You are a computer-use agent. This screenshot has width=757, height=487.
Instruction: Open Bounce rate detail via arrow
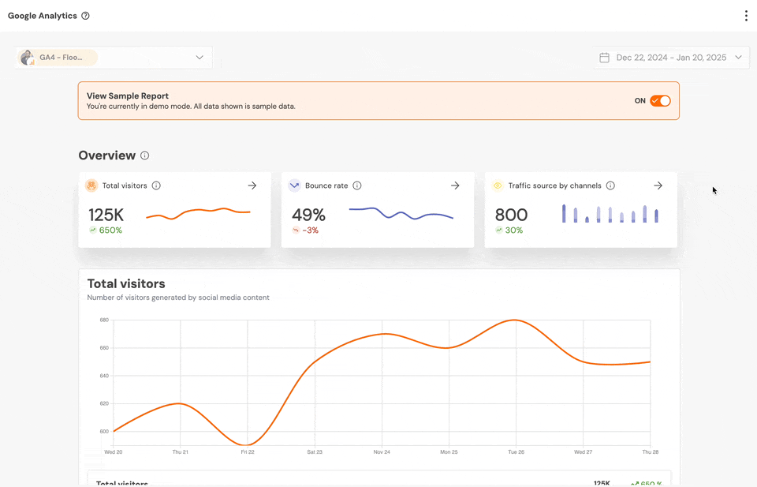(455, 185)
